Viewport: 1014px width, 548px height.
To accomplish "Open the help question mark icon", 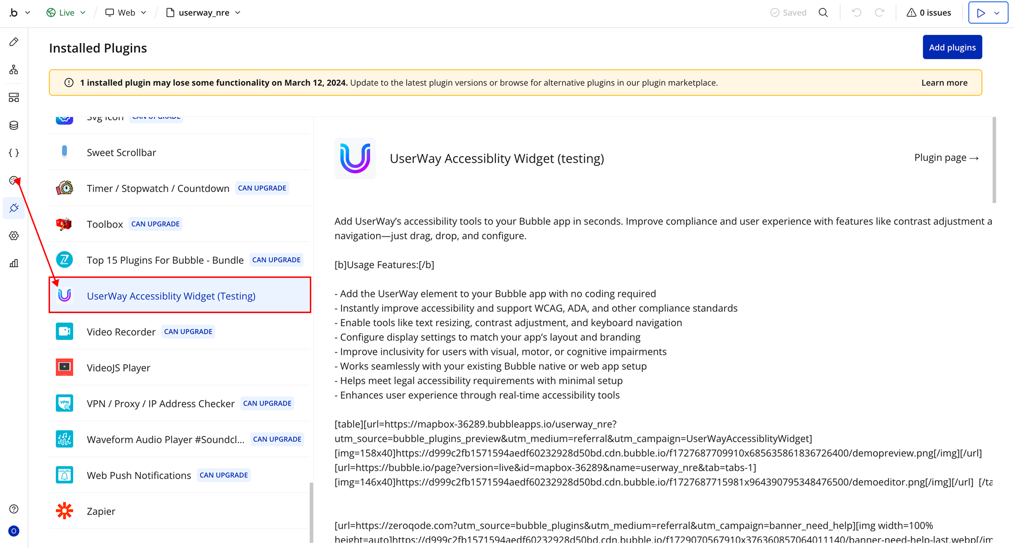I will point(14,509).
